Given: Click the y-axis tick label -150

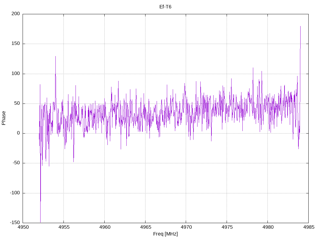Looking at the screenshot, I should point(15,223).
